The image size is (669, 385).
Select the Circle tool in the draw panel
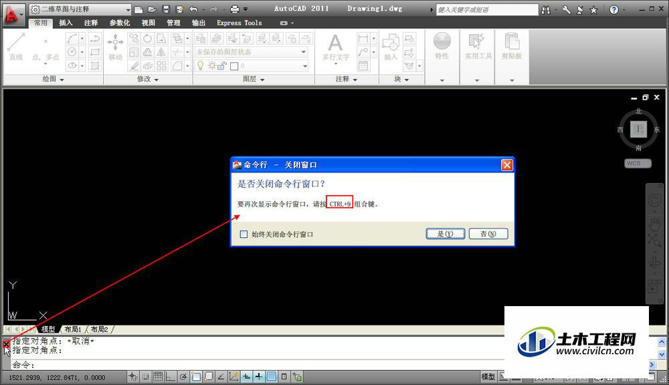point(72,52)
